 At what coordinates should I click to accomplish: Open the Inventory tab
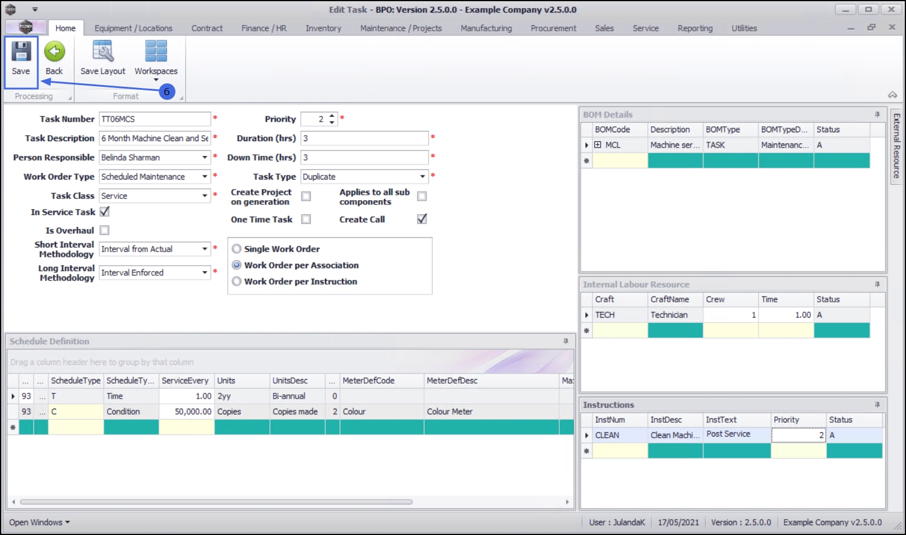(324, 28)
